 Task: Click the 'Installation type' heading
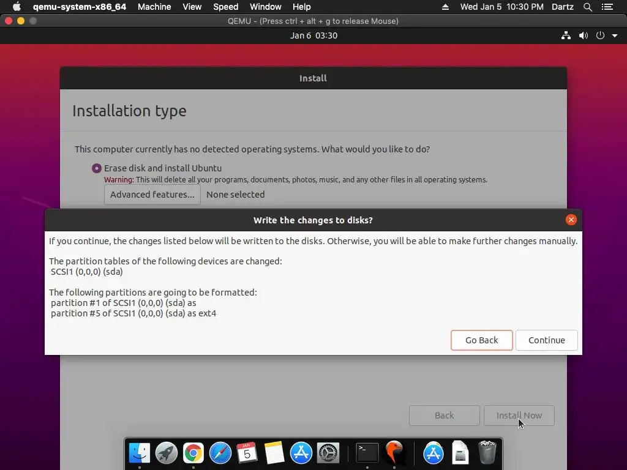pos(129,111)
